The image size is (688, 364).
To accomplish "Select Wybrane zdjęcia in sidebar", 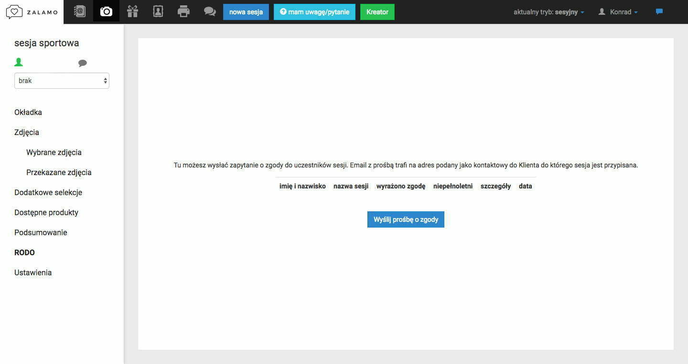I will click(54, 152).
